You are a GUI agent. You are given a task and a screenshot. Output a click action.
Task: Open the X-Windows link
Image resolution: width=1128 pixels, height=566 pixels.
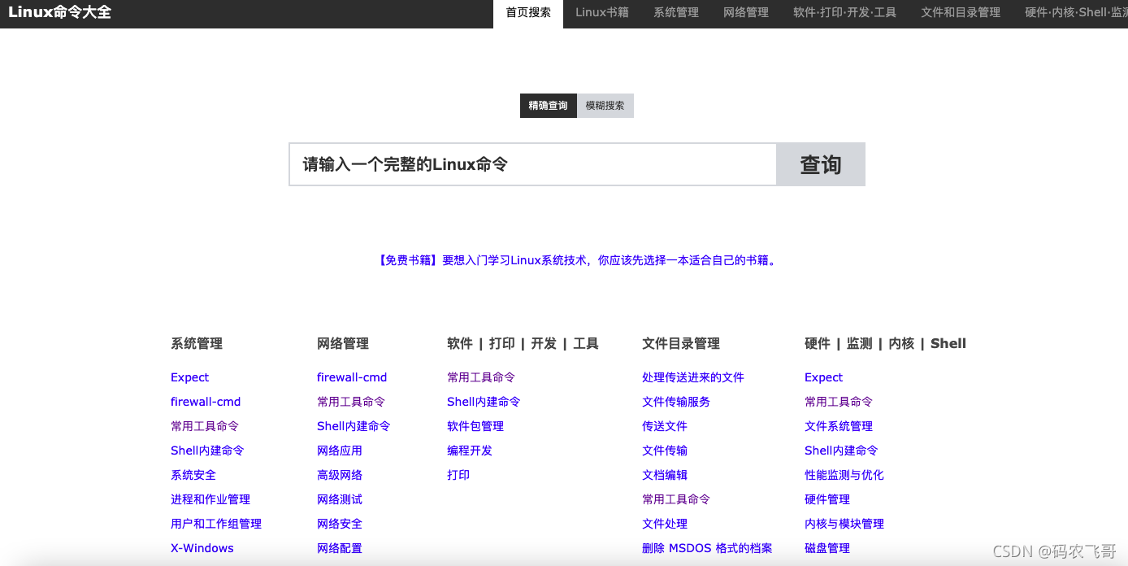point(202,548)
